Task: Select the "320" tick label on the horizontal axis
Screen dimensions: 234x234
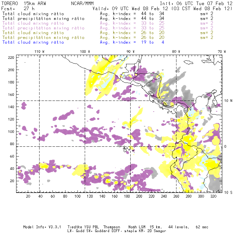Action: pyautogui.click(x=213, y=196)
